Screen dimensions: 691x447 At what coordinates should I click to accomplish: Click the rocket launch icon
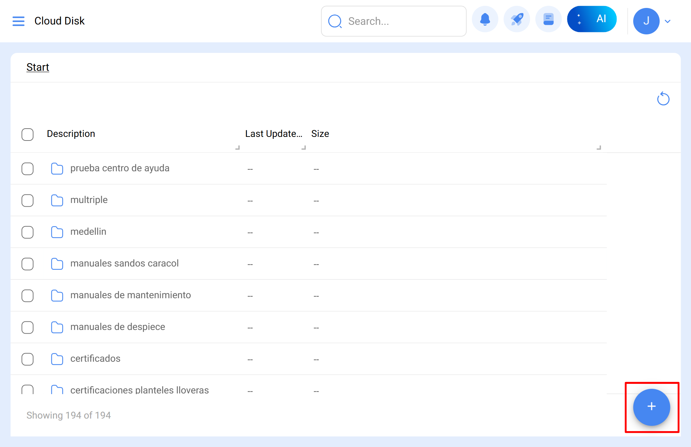point(516,20)
